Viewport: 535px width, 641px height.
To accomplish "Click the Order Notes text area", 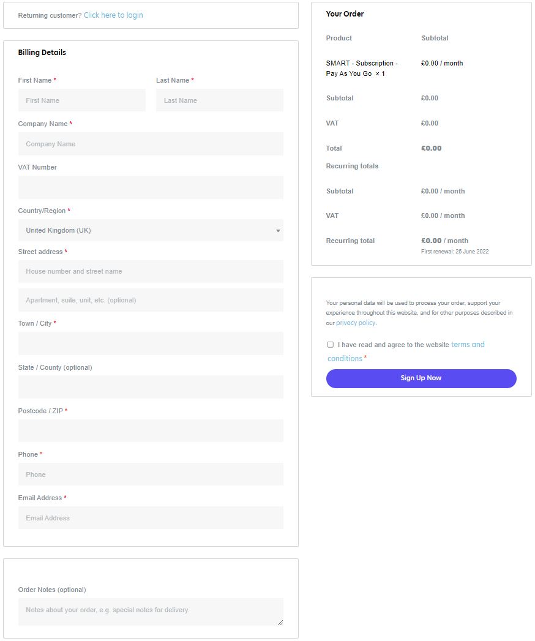I will point(151,611).
